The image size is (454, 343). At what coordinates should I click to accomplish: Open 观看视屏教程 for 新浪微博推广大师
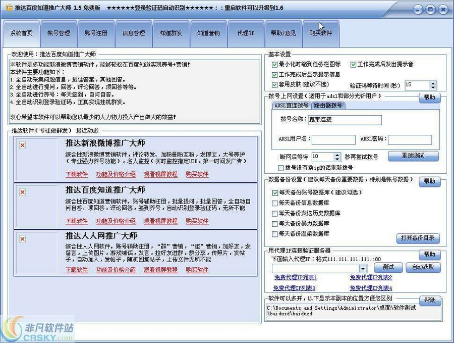[x=161, y=174]
